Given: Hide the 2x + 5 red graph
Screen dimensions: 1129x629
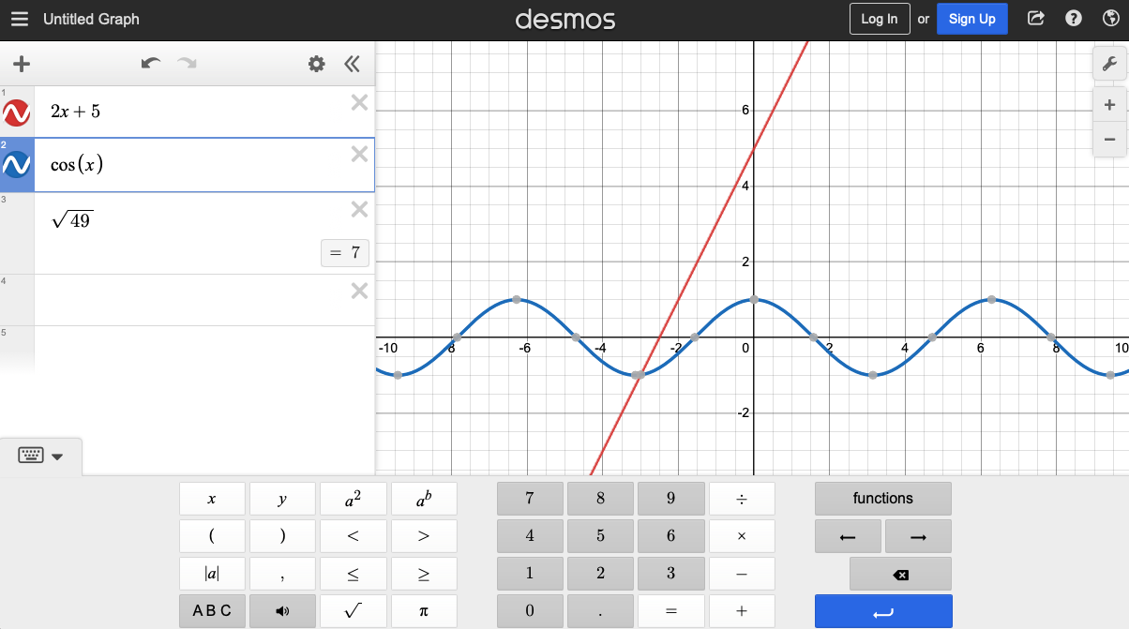Looking at the screenshot, I should (x=17, y=112).
